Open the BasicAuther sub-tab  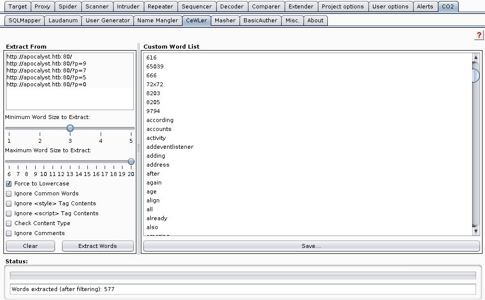tap(260, 20)
